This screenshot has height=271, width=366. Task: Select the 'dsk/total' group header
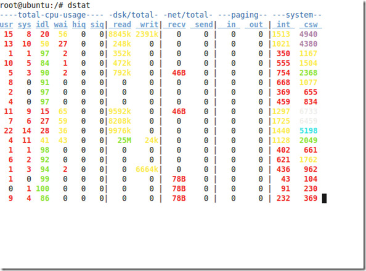coord(133,15)
